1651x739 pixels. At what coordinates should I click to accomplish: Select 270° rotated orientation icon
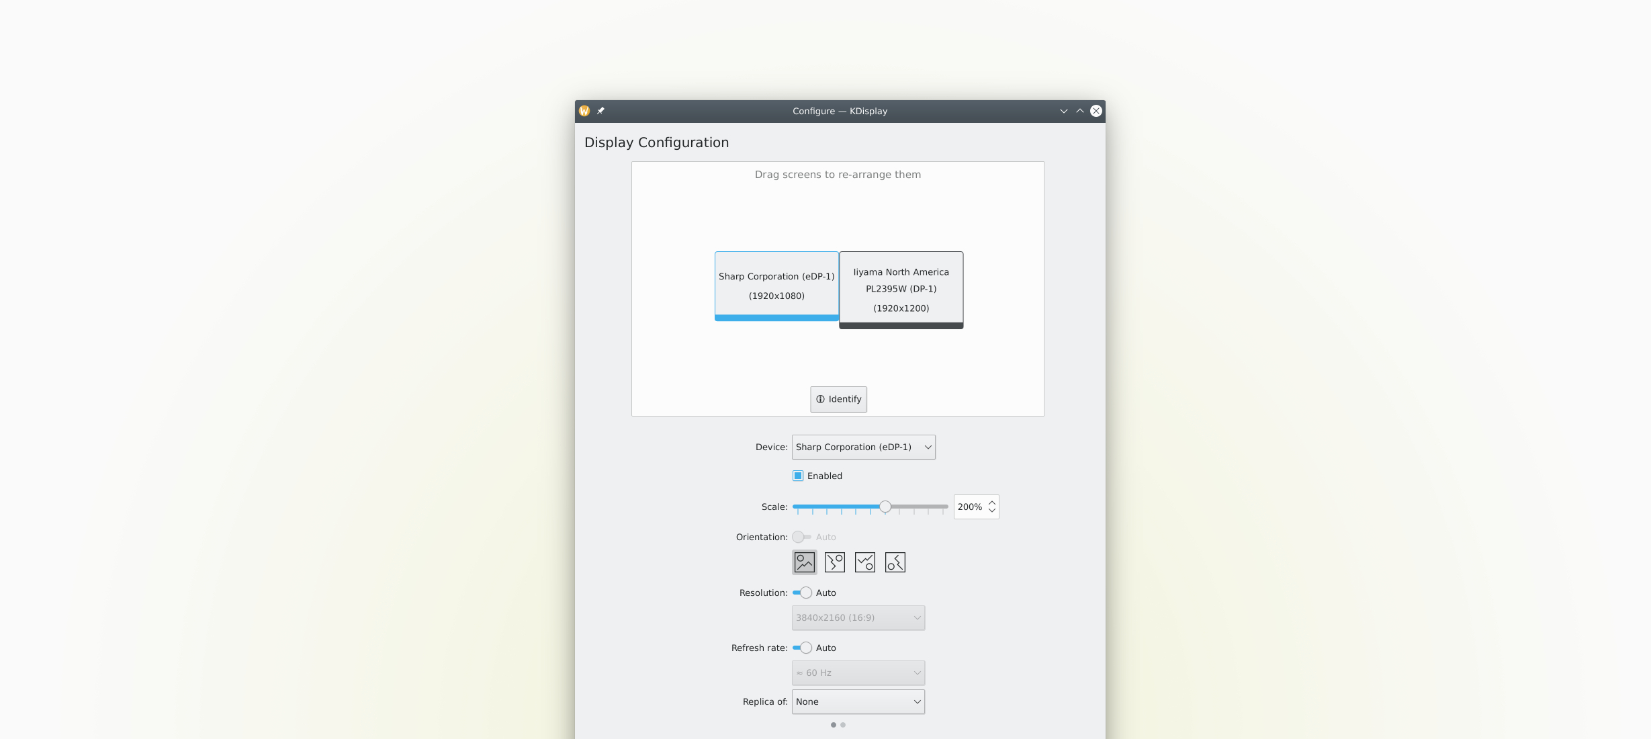(895, 562)
